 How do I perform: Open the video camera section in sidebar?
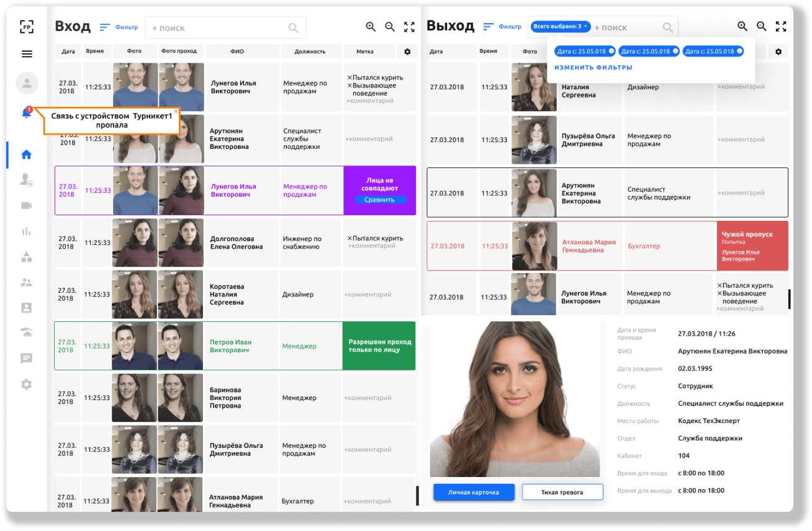pyautogui.click(x=26, y=206)
